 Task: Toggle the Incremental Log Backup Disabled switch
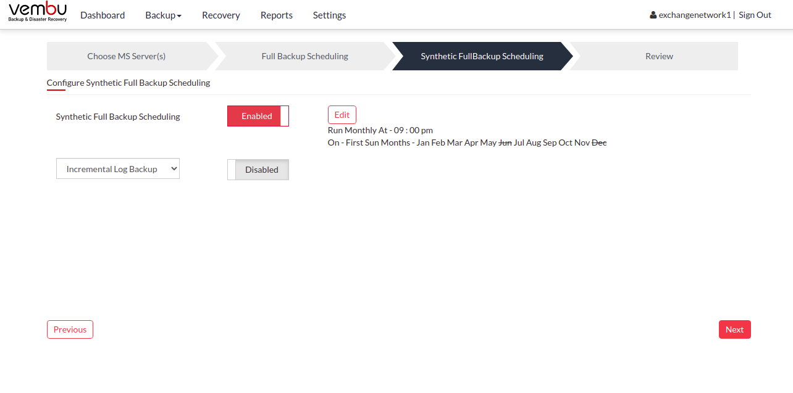258,170
